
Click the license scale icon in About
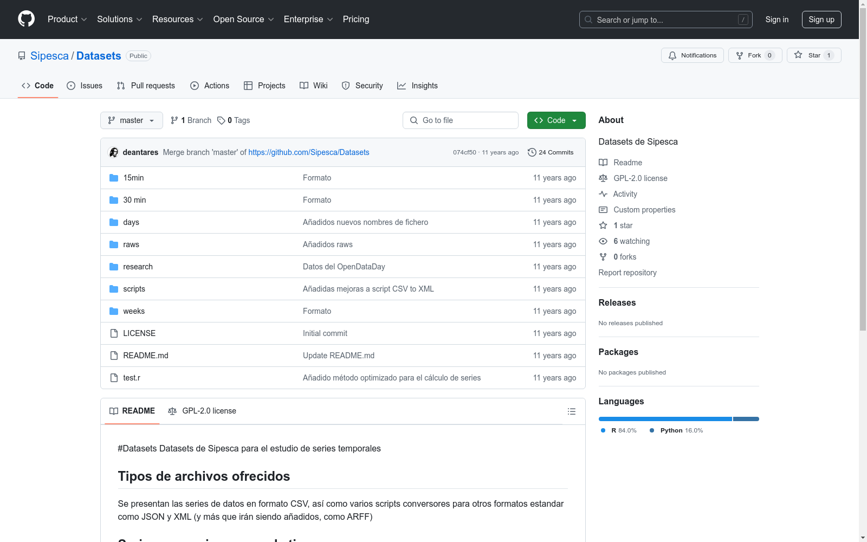[x=603, y=178]
